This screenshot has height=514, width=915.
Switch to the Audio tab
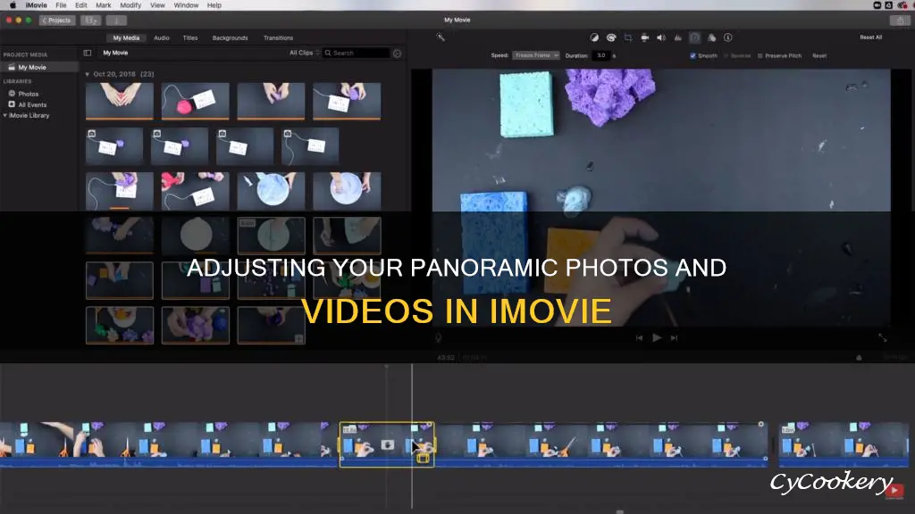162,37
